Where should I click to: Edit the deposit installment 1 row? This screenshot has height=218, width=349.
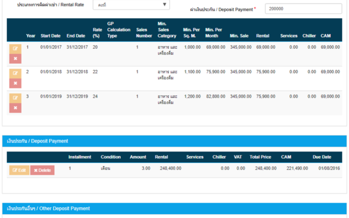(x=19, y=170)
